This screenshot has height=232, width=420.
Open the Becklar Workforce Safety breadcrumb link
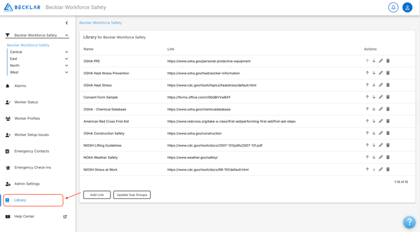click(x=101, y=23)
